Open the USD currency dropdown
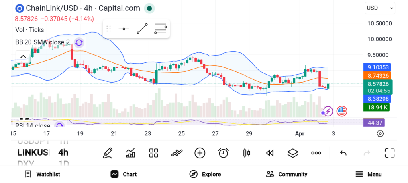The height and width of the screenshot is (183, 408). tap(380, 8)
